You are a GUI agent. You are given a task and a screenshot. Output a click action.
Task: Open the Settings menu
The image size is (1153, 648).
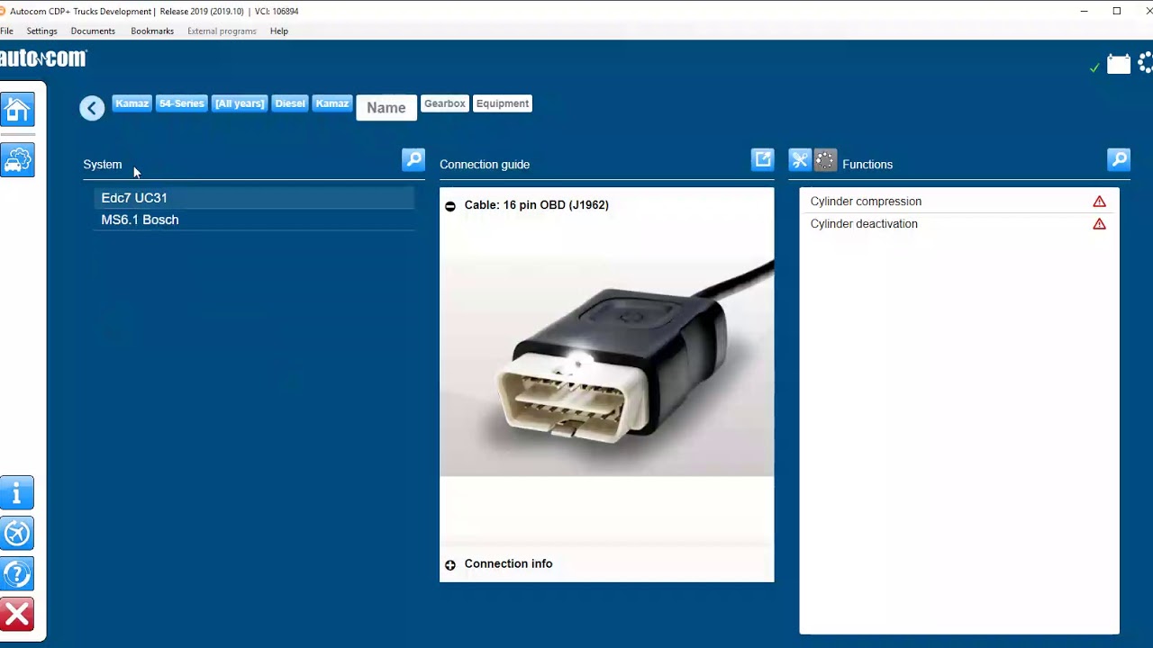[41, 31]
